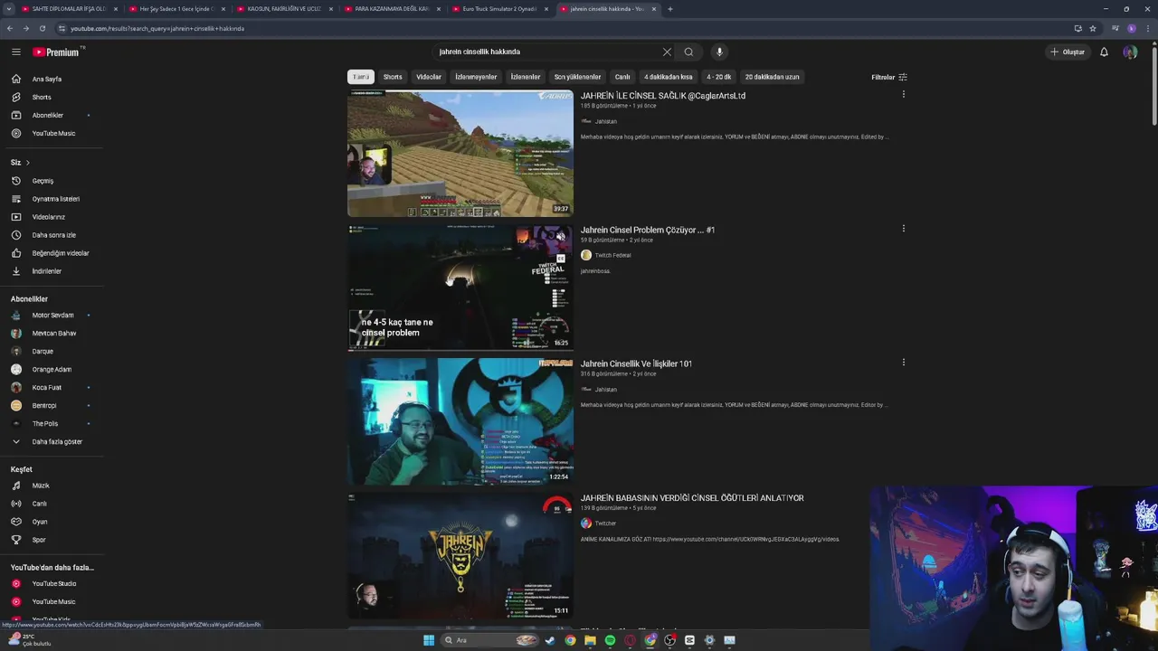Open more options for Jahrein Cinsel Problem Çözüyor
The height and width of the screenshot is (651, 1158).
pyautogui.click(x=903, y=229)
